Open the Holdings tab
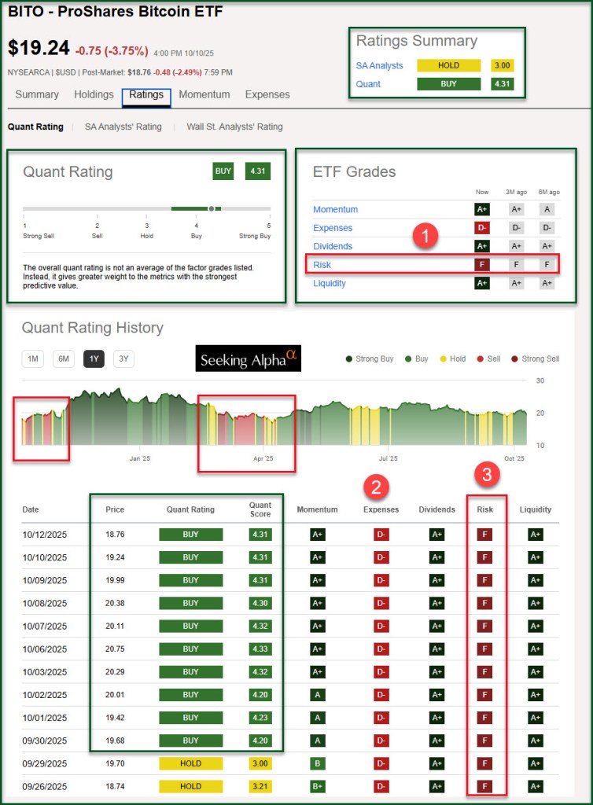 94,94
